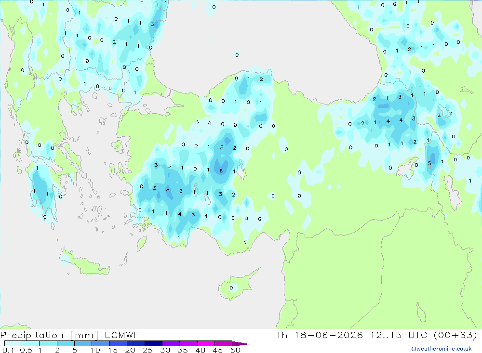Pick the 1–2 mm legend color box
Image resolution: width=482 pixels, height=353 pixels.
[48, 343]
